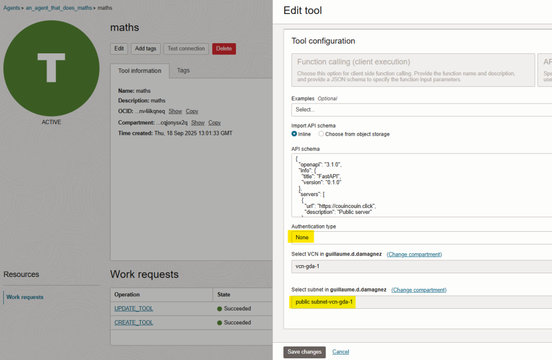Viewport: 552px width, 360px height.
Task: Select Function calling (client execution) option
Action: point(412,70)
